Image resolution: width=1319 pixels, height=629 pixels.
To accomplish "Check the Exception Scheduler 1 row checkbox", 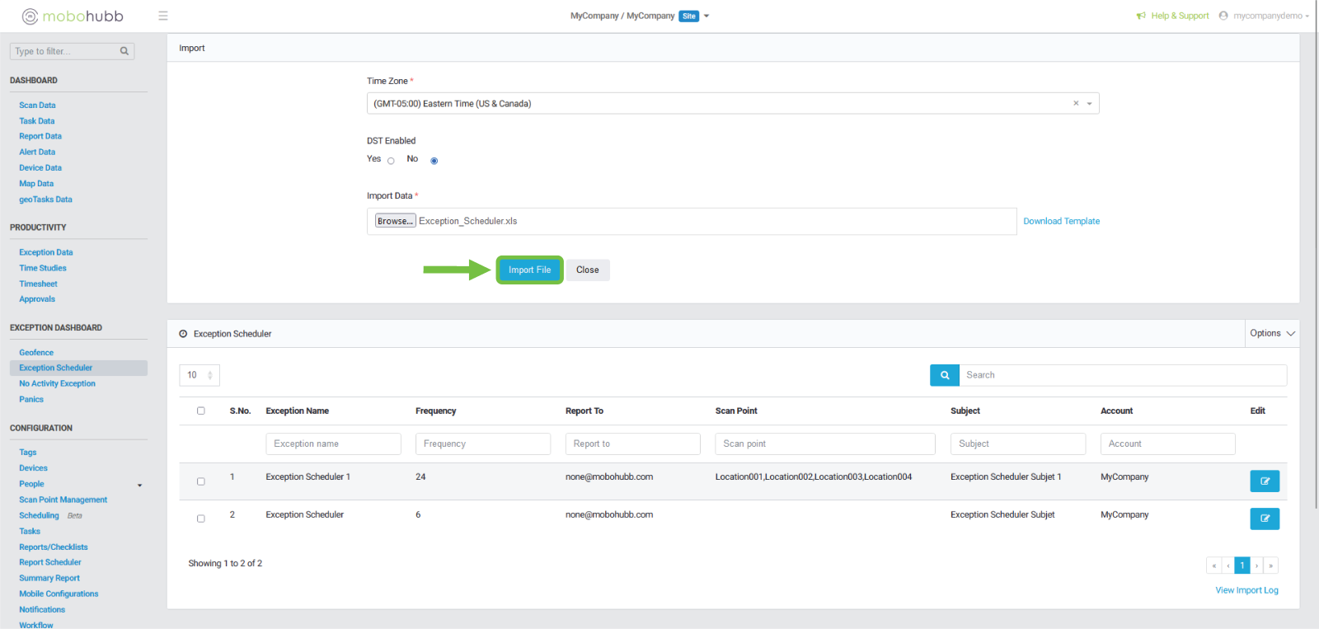I will (x=201, y=481).
